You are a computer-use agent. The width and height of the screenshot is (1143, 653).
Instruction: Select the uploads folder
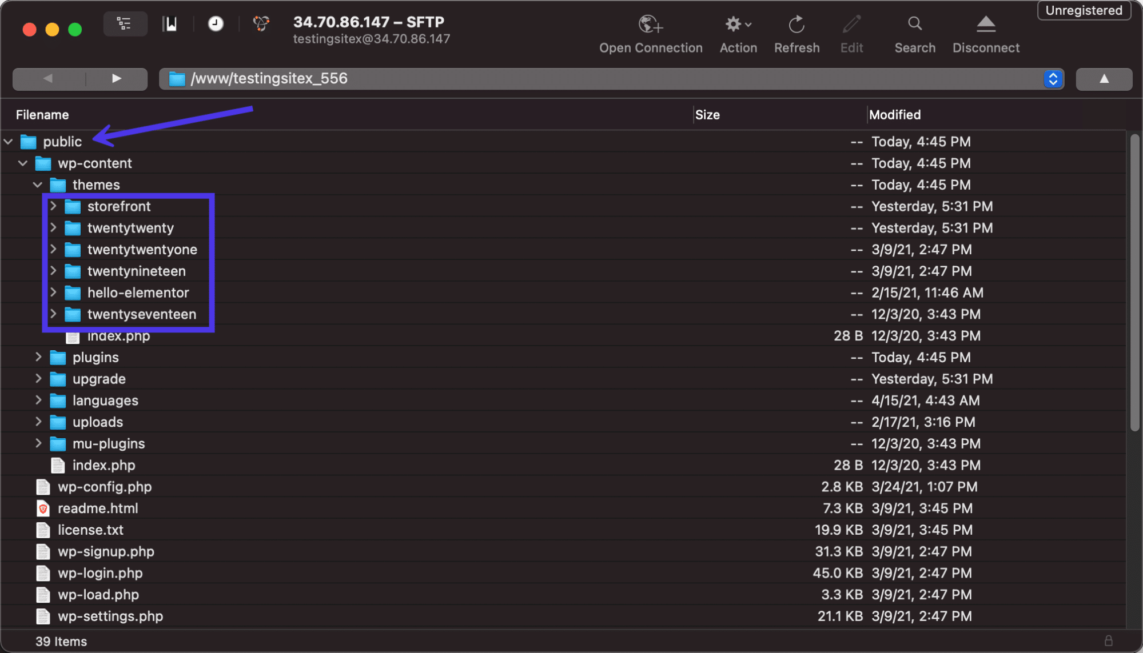(97, 421)
